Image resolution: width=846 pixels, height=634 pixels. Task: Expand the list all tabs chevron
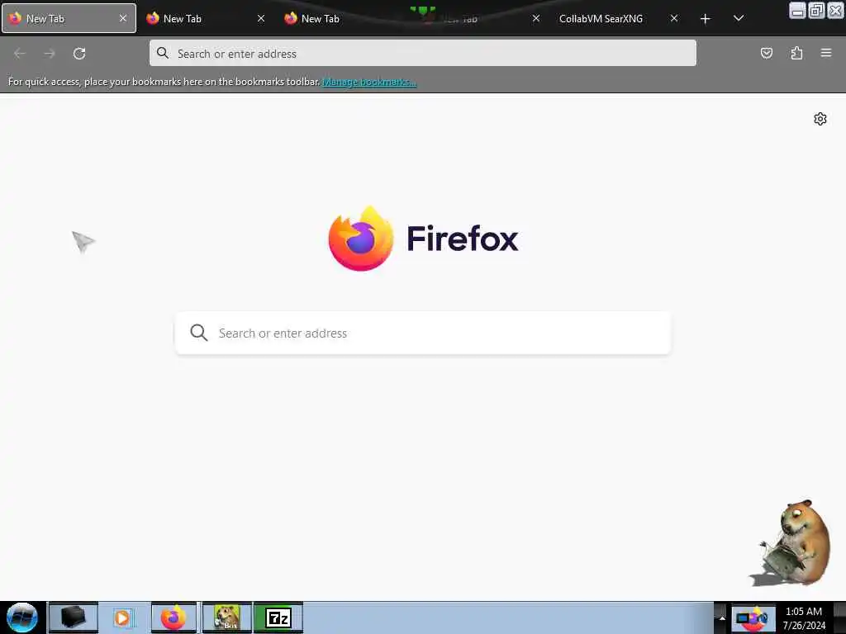click(x=739, y=18)
